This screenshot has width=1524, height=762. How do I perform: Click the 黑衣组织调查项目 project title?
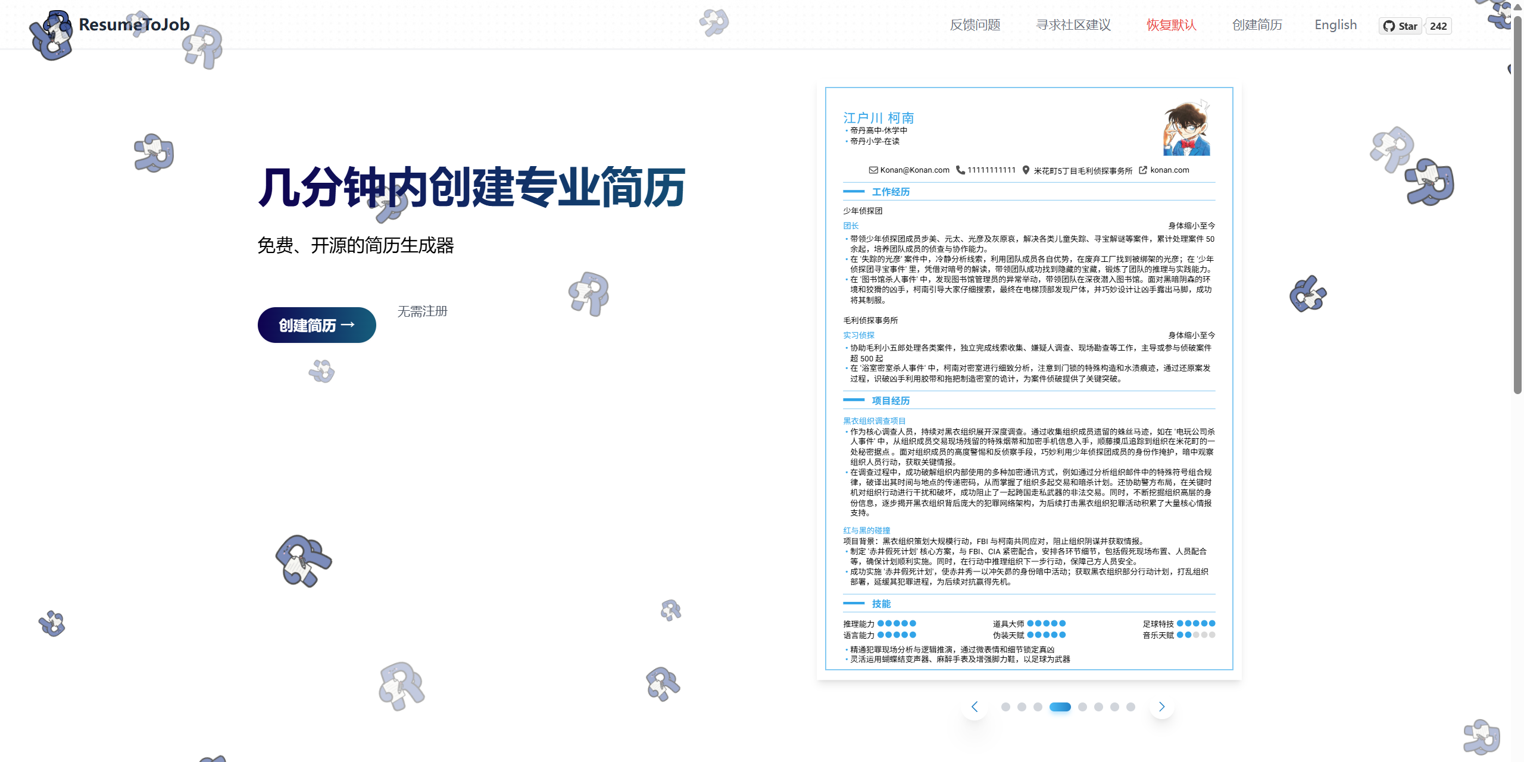click(x=874, y=421)
